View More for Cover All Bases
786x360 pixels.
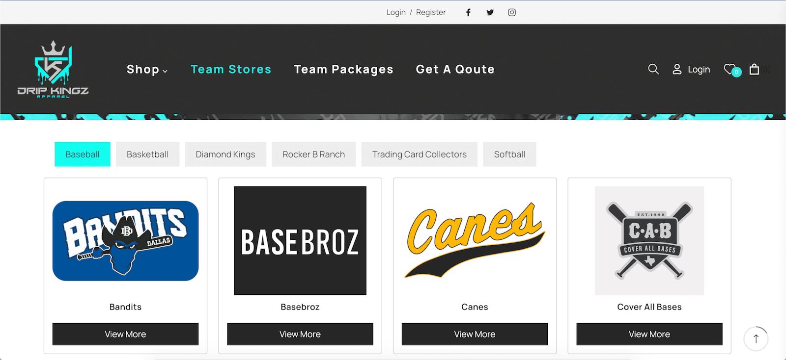[x=649, y=334]
